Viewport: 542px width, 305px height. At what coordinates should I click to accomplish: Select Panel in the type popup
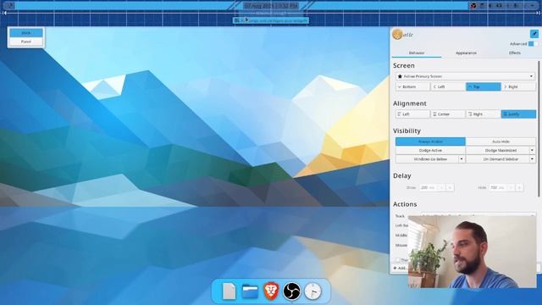(x=26, y=42)
